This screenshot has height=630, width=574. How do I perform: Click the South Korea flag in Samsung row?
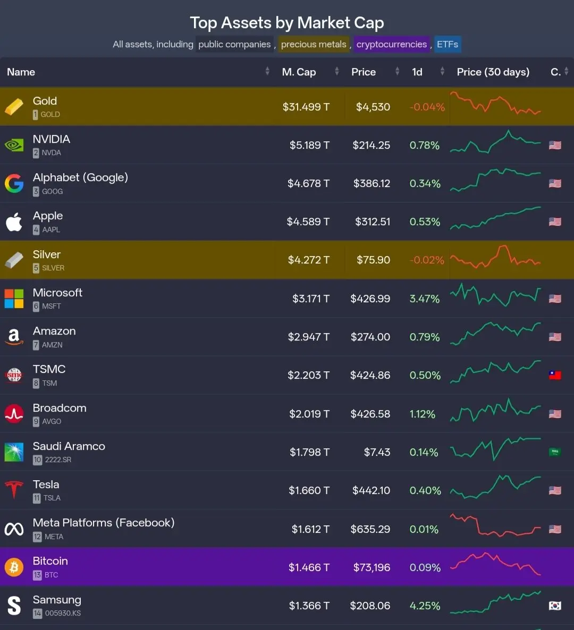[555, 606]
